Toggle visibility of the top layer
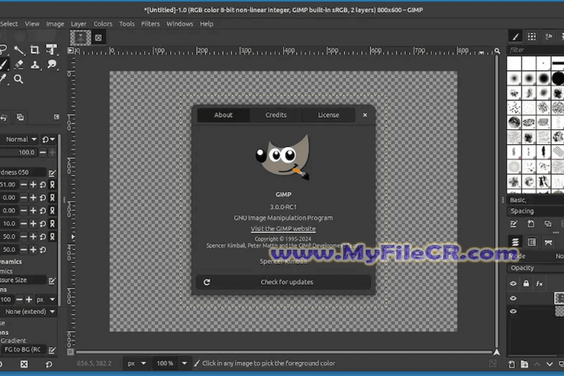This screenshot has width=564, height=376. 513,298
